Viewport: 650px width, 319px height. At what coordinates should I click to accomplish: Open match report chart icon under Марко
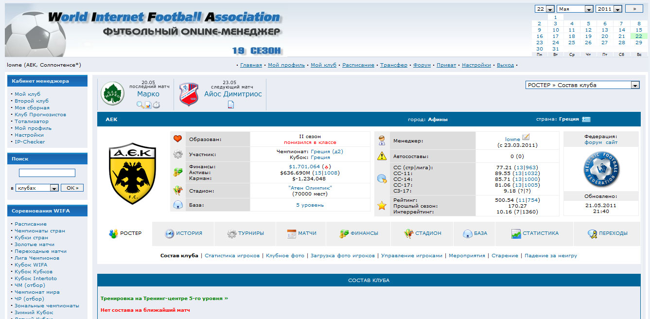tap(148, 105)
